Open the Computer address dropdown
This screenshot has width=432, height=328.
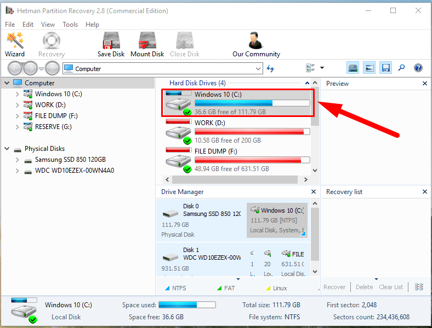(x=258, y=69)
